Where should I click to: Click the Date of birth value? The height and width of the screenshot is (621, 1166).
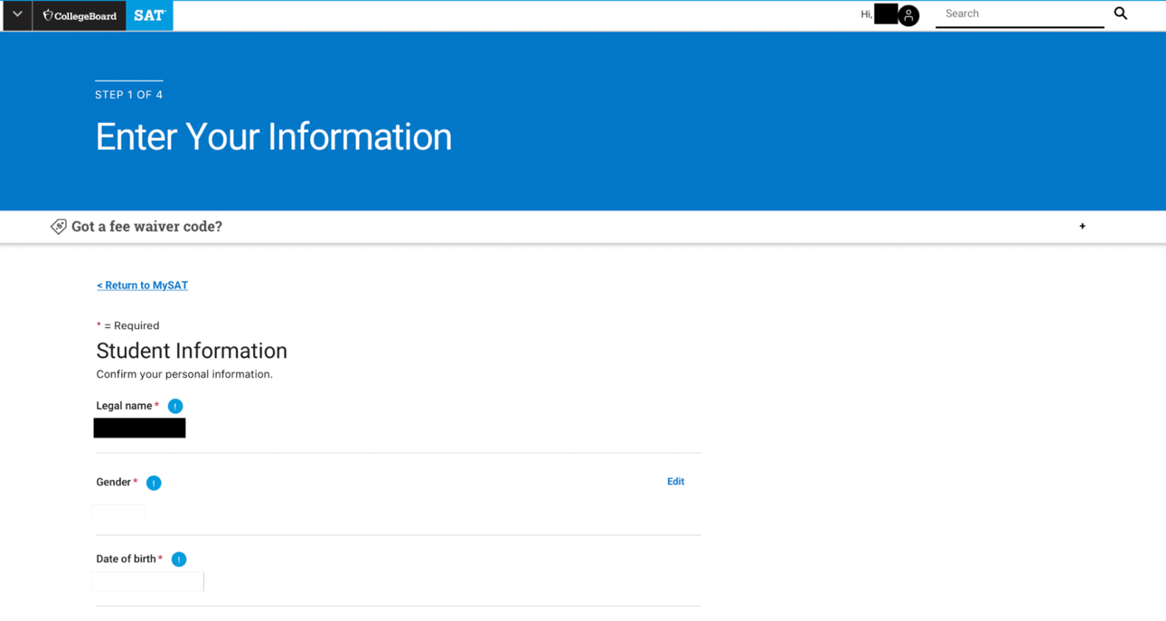click(147, 581)
